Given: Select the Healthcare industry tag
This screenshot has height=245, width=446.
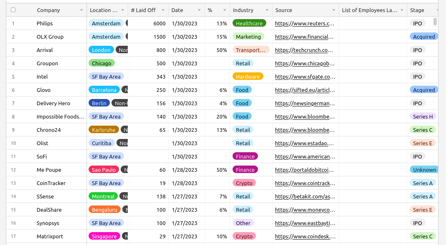Looking at the screenshot, I should coord(249,23).
